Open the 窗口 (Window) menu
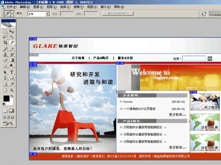 click(105, 7)
